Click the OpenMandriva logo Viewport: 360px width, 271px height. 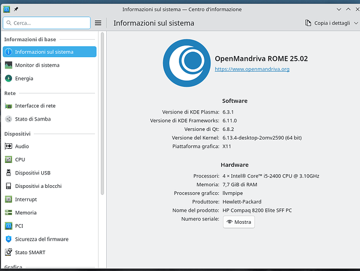(187, 63)
